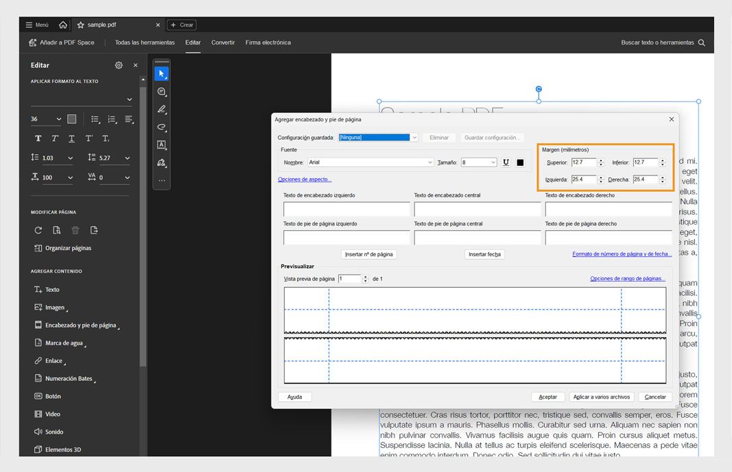Open Editar panel settings gear
Image resolution: width=732 pixels, height=472 pixels.
pos(119,65)
